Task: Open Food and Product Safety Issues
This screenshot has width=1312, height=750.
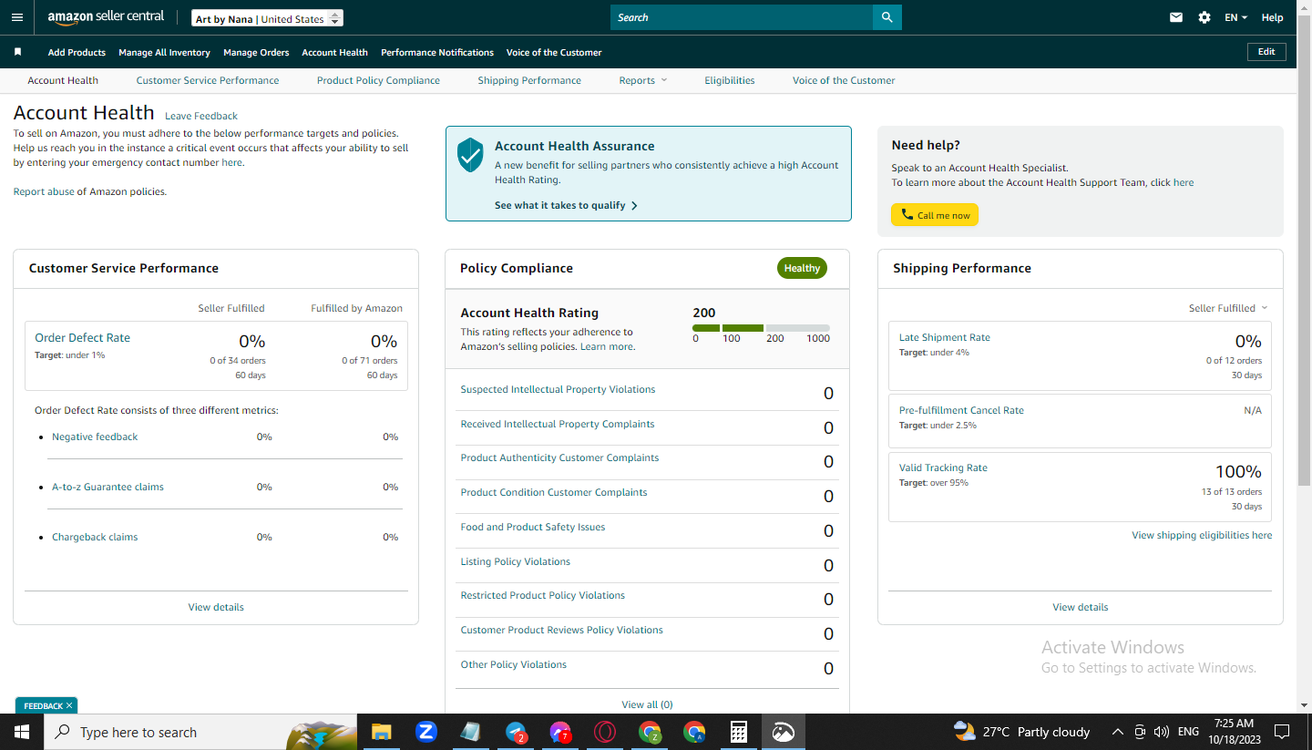Action: click(533, 527)
